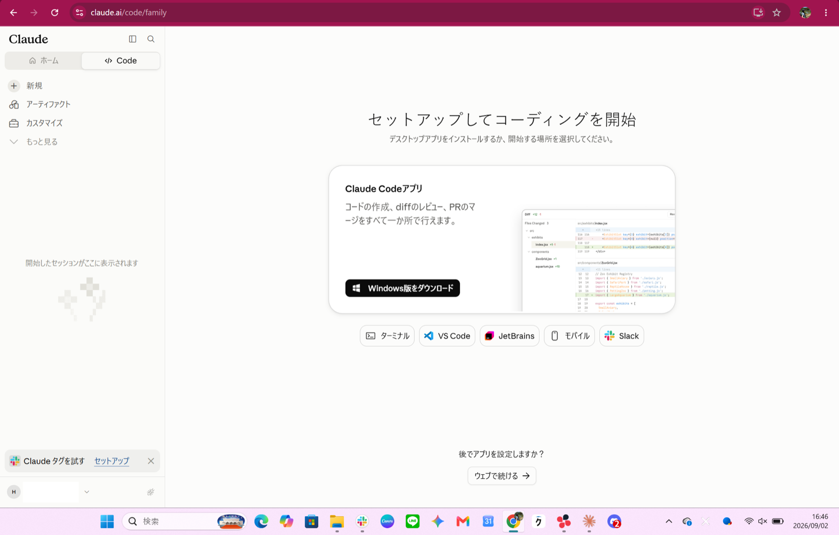Expand the account menu chevron

87,492
